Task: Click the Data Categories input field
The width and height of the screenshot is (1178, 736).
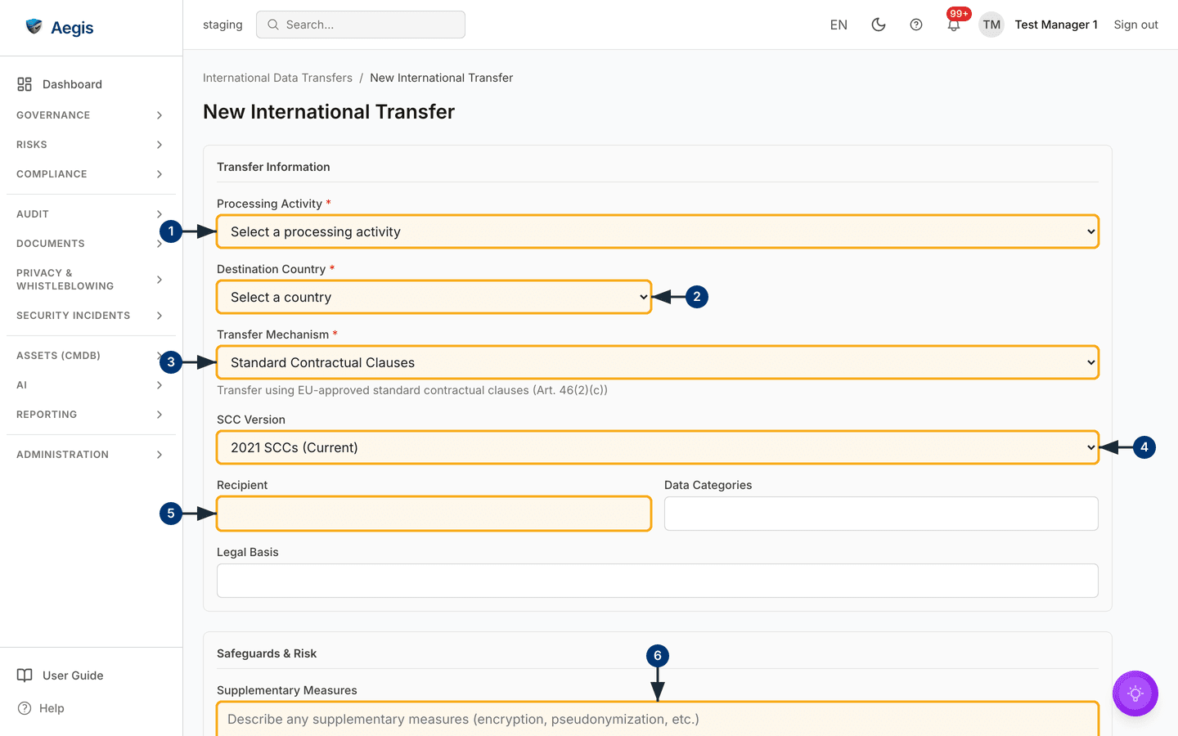Action: (881, 514)
